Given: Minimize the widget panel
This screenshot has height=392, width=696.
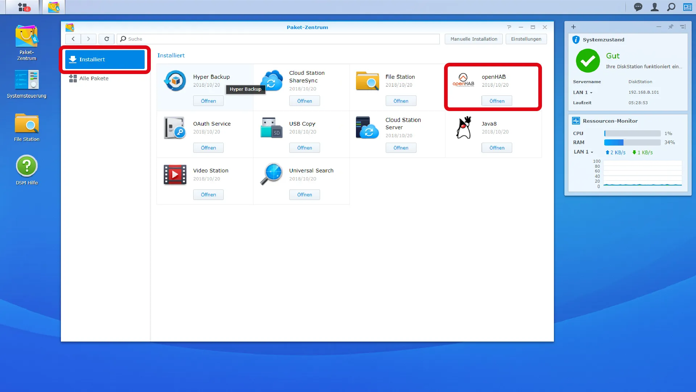Looking at the screenshot, I should coord(659,27).
